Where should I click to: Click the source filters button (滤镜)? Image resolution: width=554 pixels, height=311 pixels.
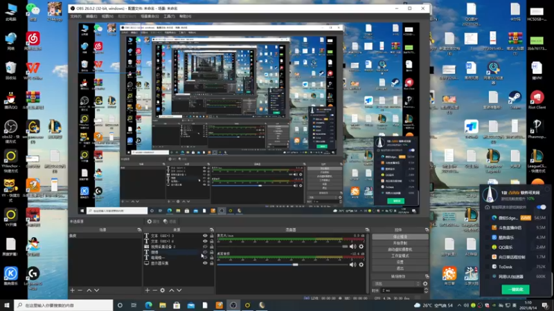click(x=170, y=221)
